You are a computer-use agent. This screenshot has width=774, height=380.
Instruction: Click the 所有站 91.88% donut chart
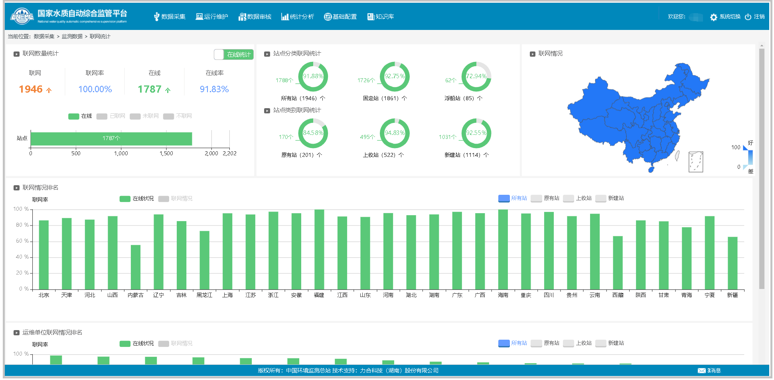pos(313,77)
